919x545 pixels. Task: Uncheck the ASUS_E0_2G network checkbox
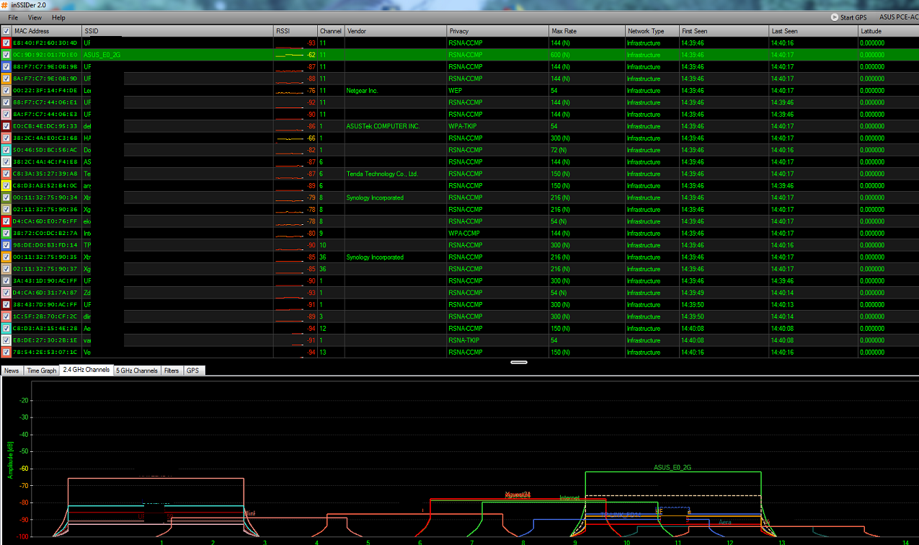(6, 55)
